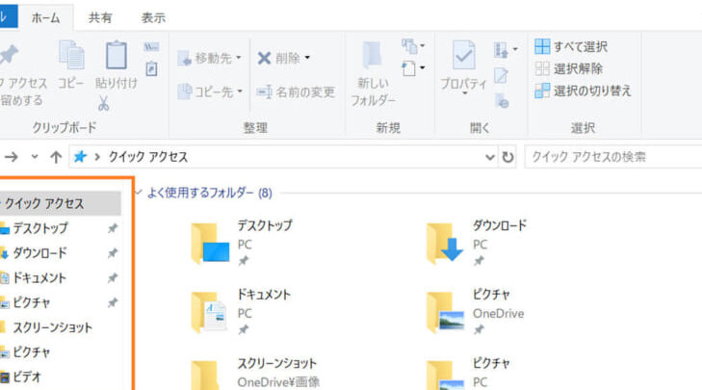This screenshot has width=702, height=390.
Task: Switch to the View (表示) ribbon tab
Action: (152, 17)
